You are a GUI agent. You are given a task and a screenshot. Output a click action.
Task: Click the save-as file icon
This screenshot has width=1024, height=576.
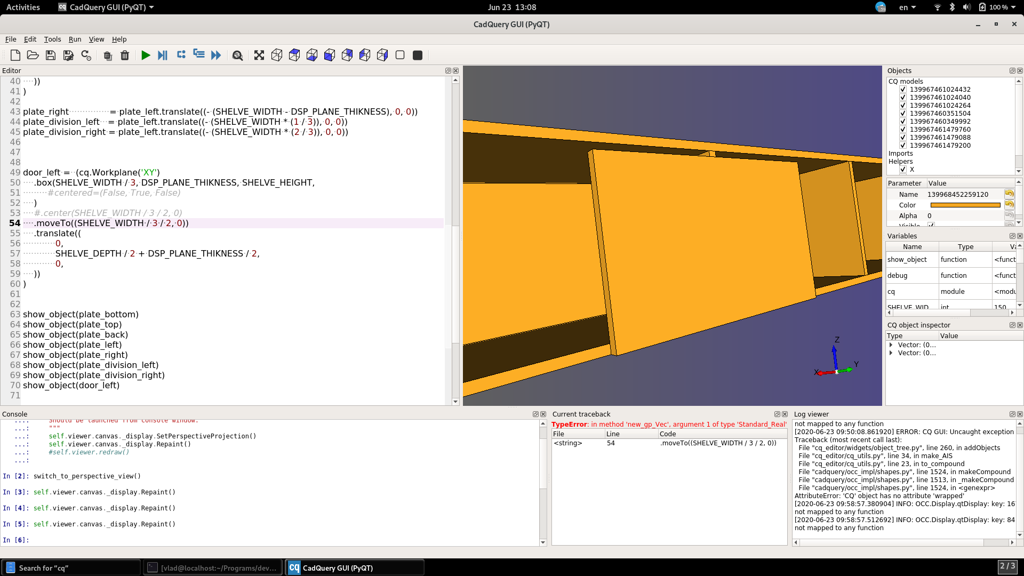point(68,55)
